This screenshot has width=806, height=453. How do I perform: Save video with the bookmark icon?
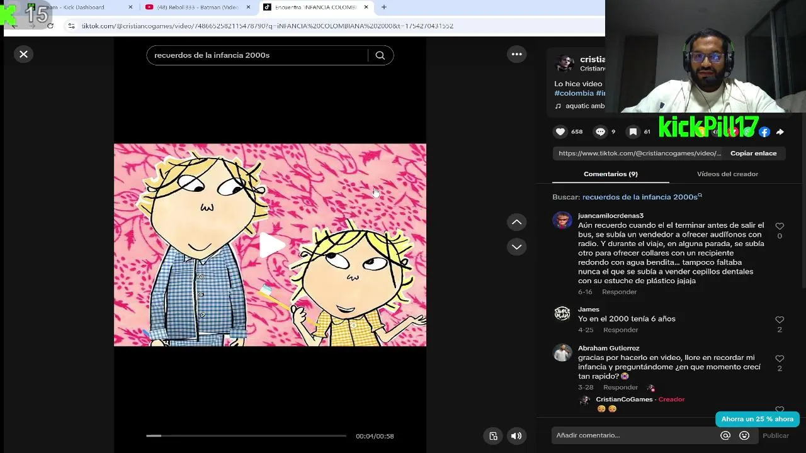pos(633,131)
